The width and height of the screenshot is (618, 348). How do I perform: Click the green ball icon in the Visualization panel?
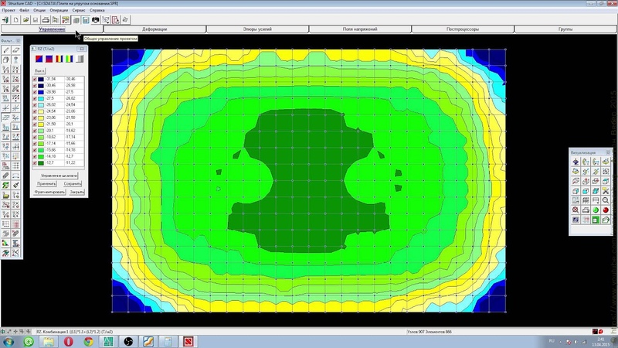(x=596, y=210)
